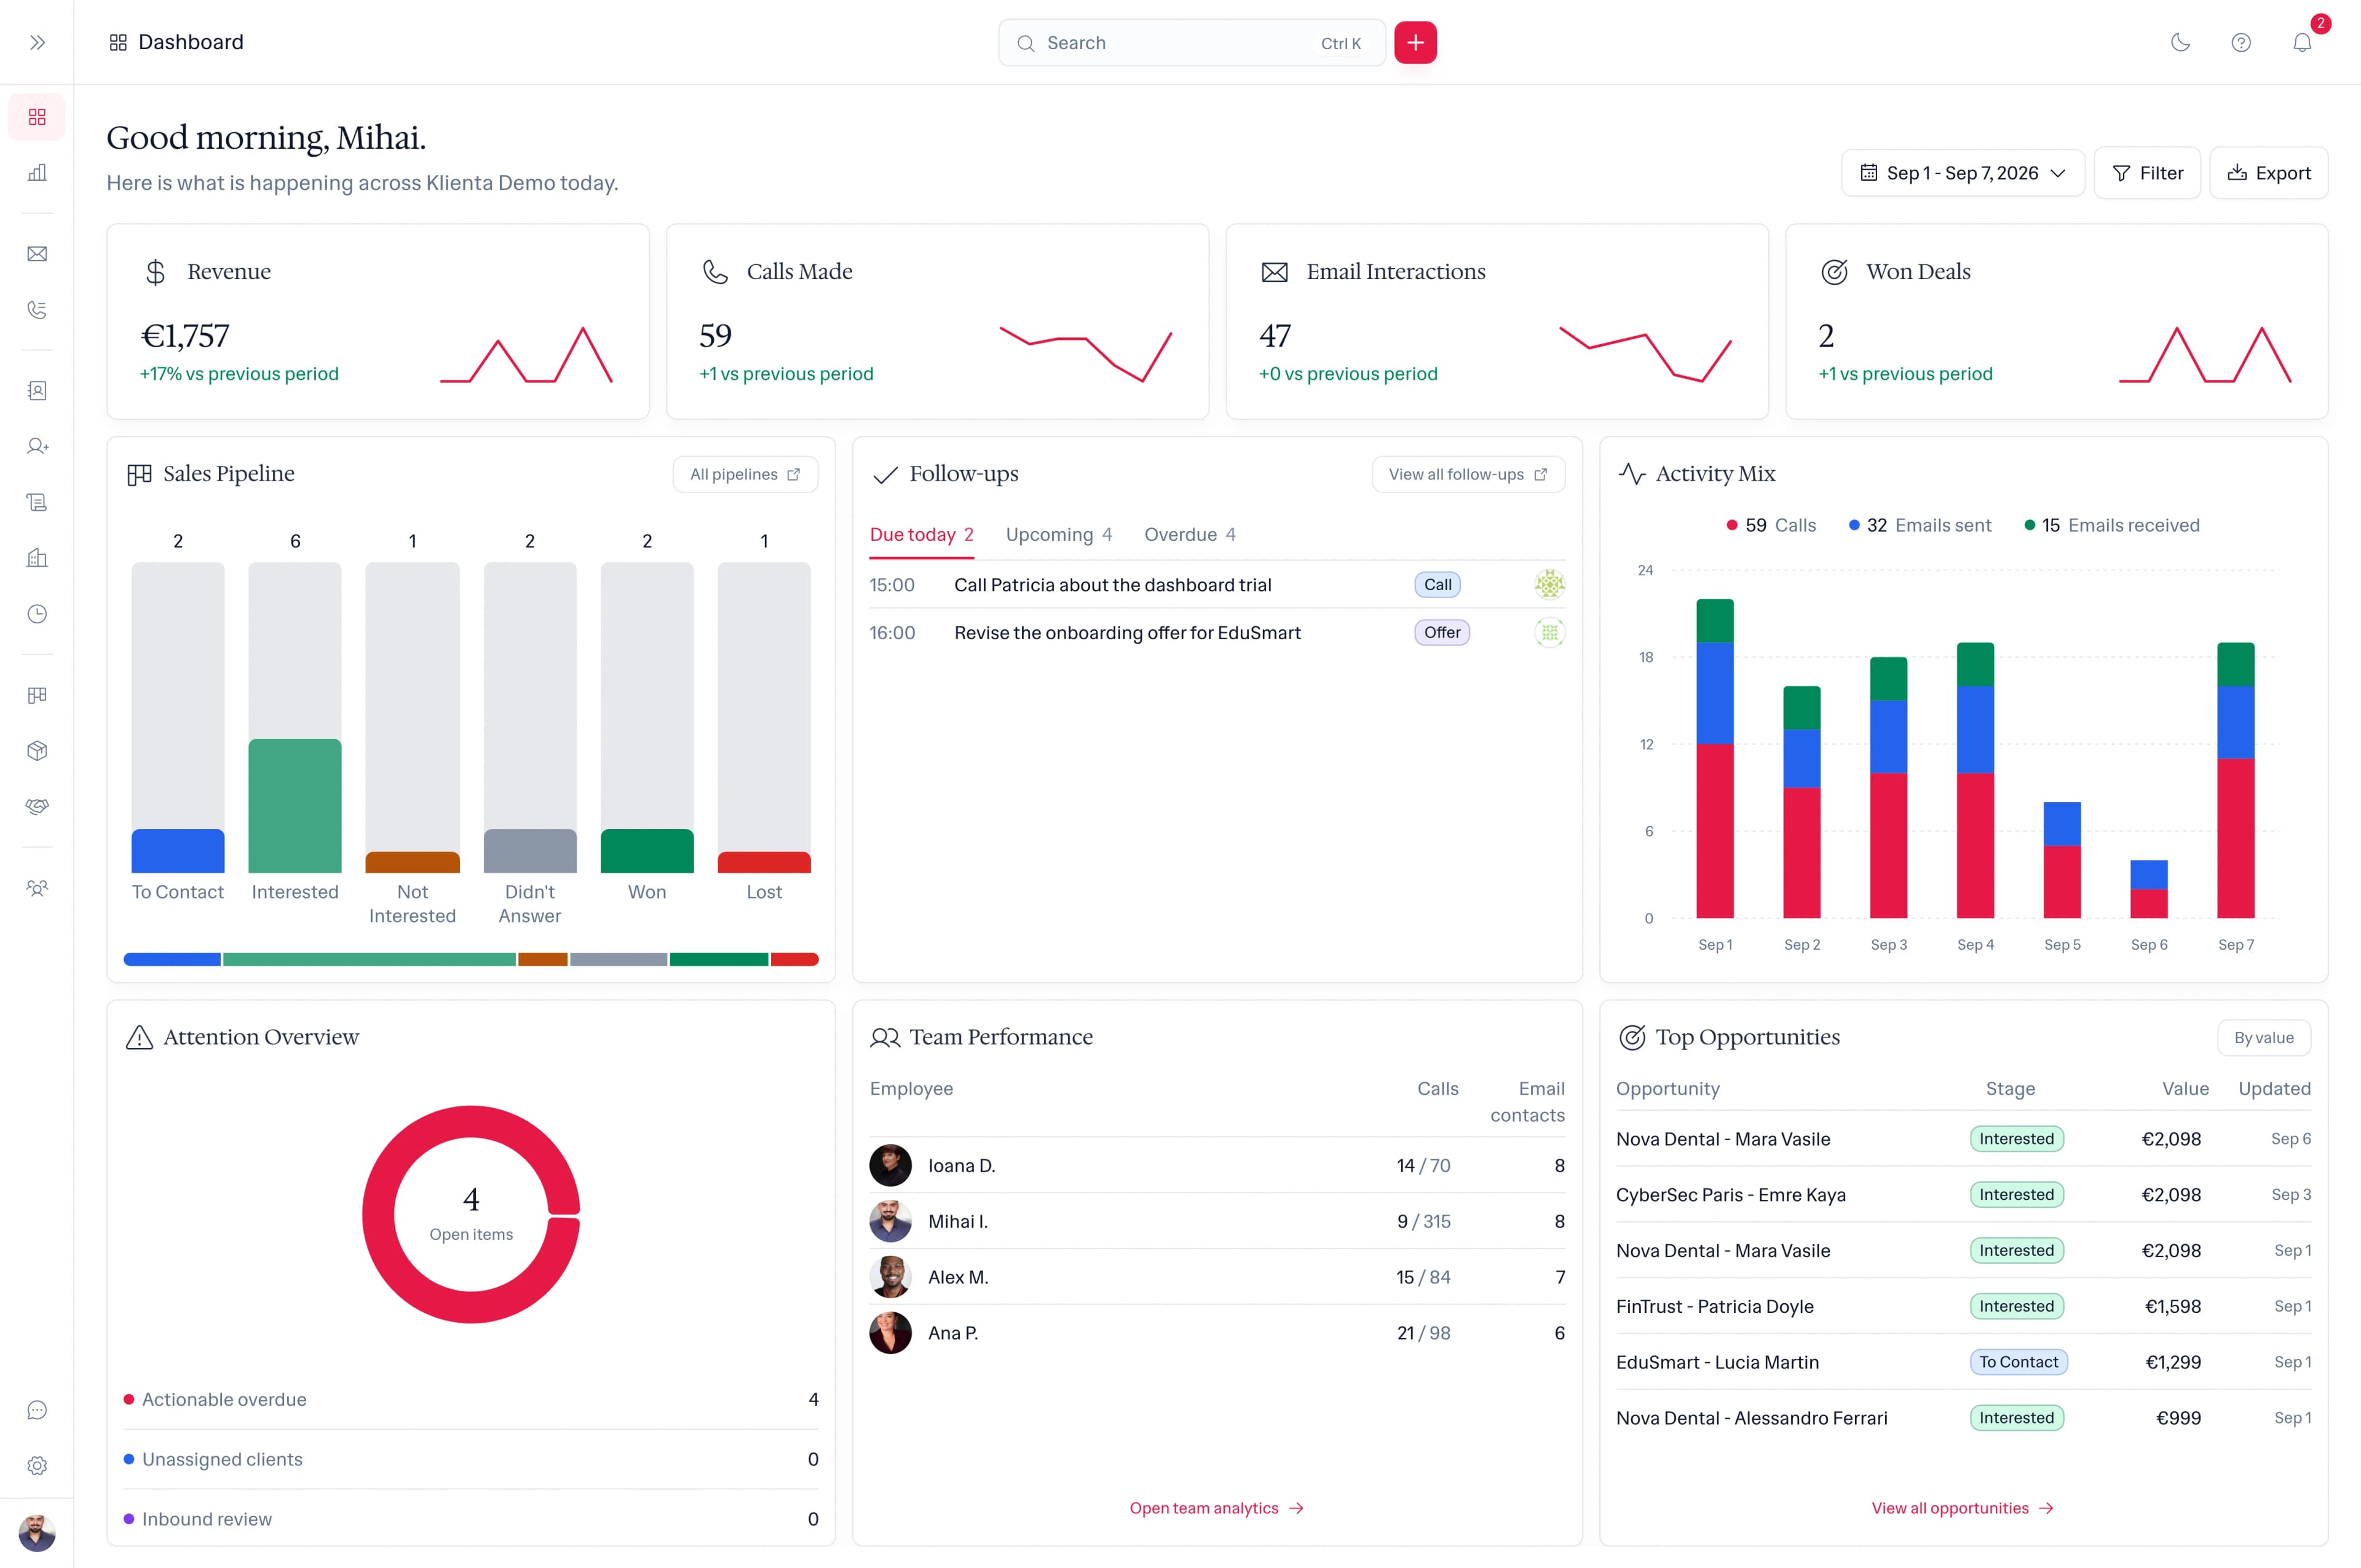Click the Attention Overview donut chart
The image size is (2361, 1568).
point(471,1214)
